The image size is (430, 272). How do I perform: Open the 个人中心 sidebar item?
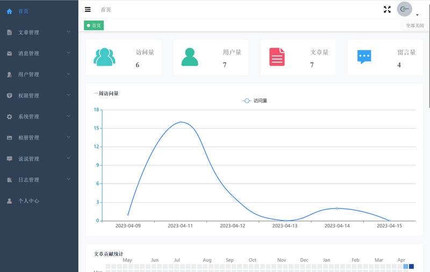[39, 201]
